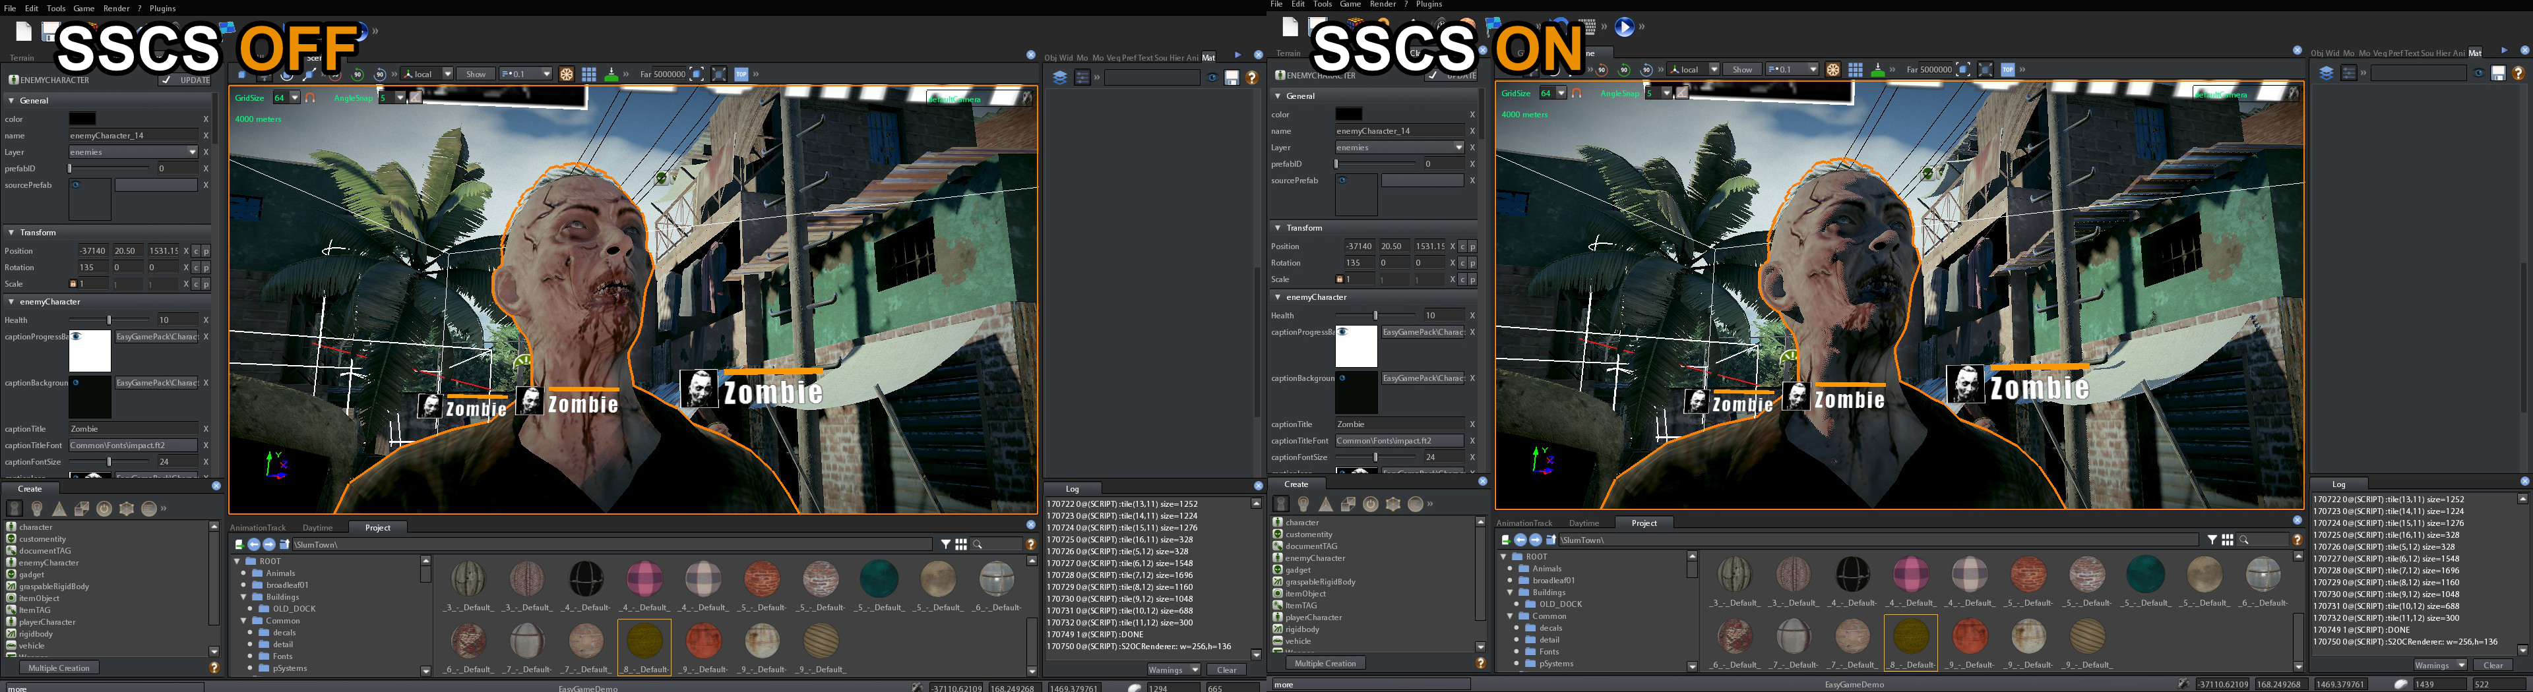Viewport: 2533px width, 692px height.
Task: Click Multiple Creation button in SSCS OFF window
Action: [59, 668]
